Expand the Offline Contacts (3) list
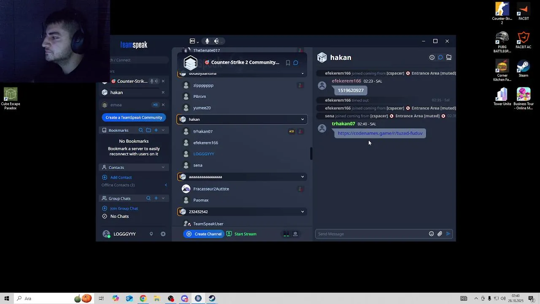The image size is (540, 304). pyautogui.click(x=166, y=185)
